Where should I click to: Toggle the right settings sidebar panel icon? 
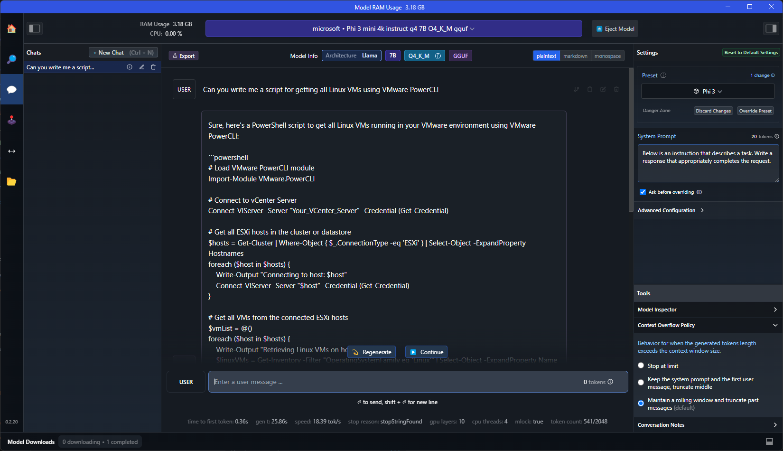point(770,28)
